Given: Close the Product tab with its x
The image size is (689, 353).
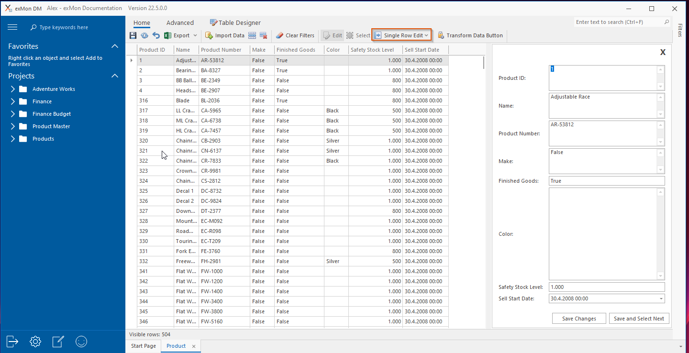Looking at the screenshot, I should [x=194, y=346].
